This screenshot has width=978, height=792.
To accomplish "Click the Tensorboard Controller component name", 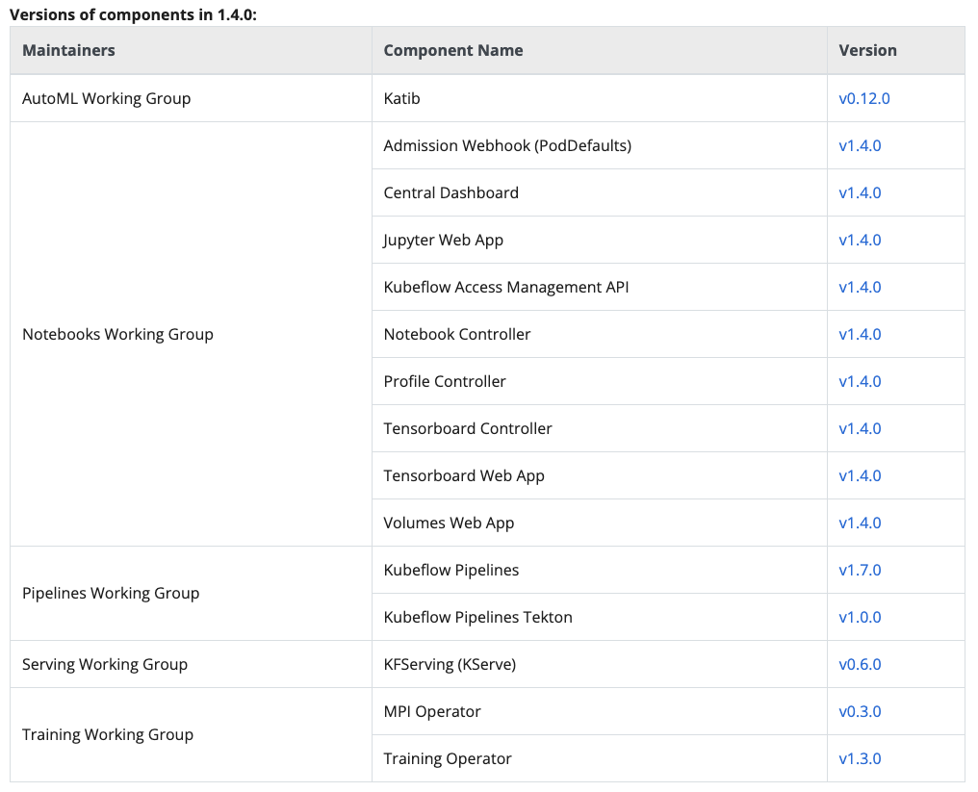I will point(467,429).
